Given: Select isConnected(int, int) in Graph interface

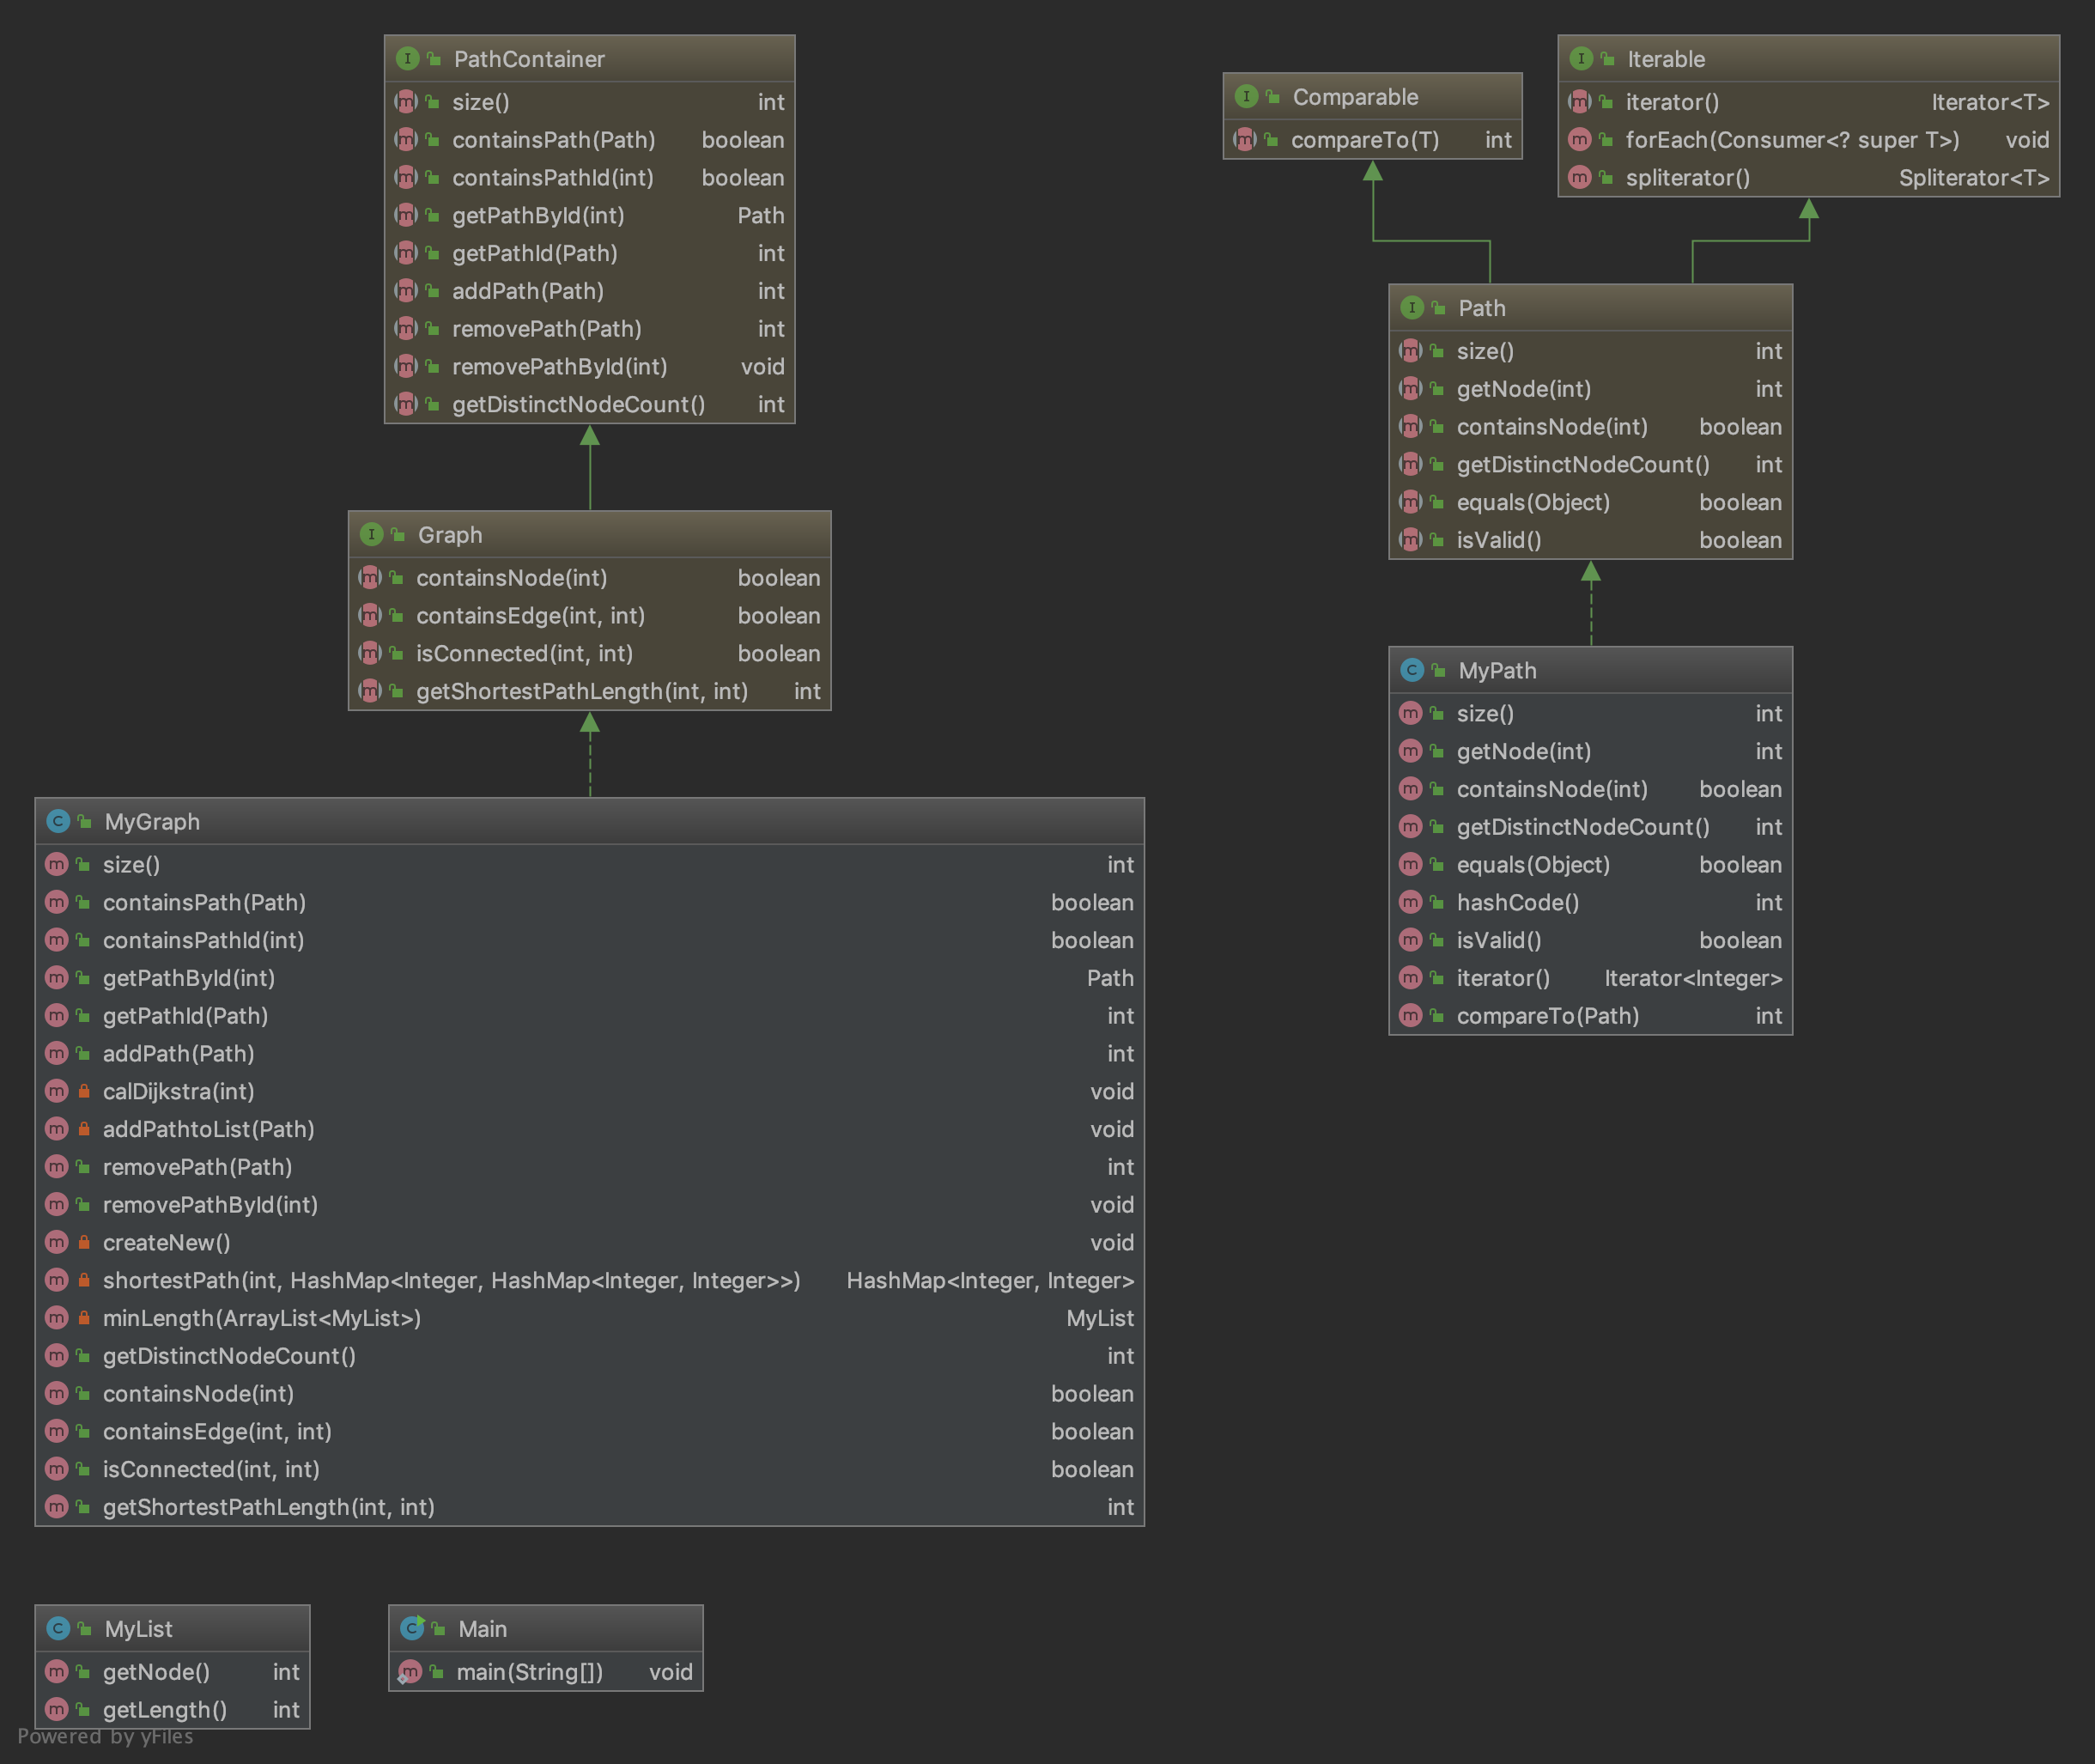Looking at the screenshot, I should [x=524, y=653].
